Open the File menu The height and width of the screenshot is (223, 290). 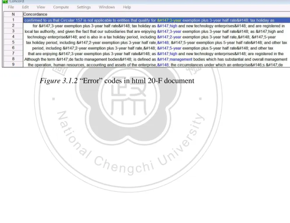11,7
